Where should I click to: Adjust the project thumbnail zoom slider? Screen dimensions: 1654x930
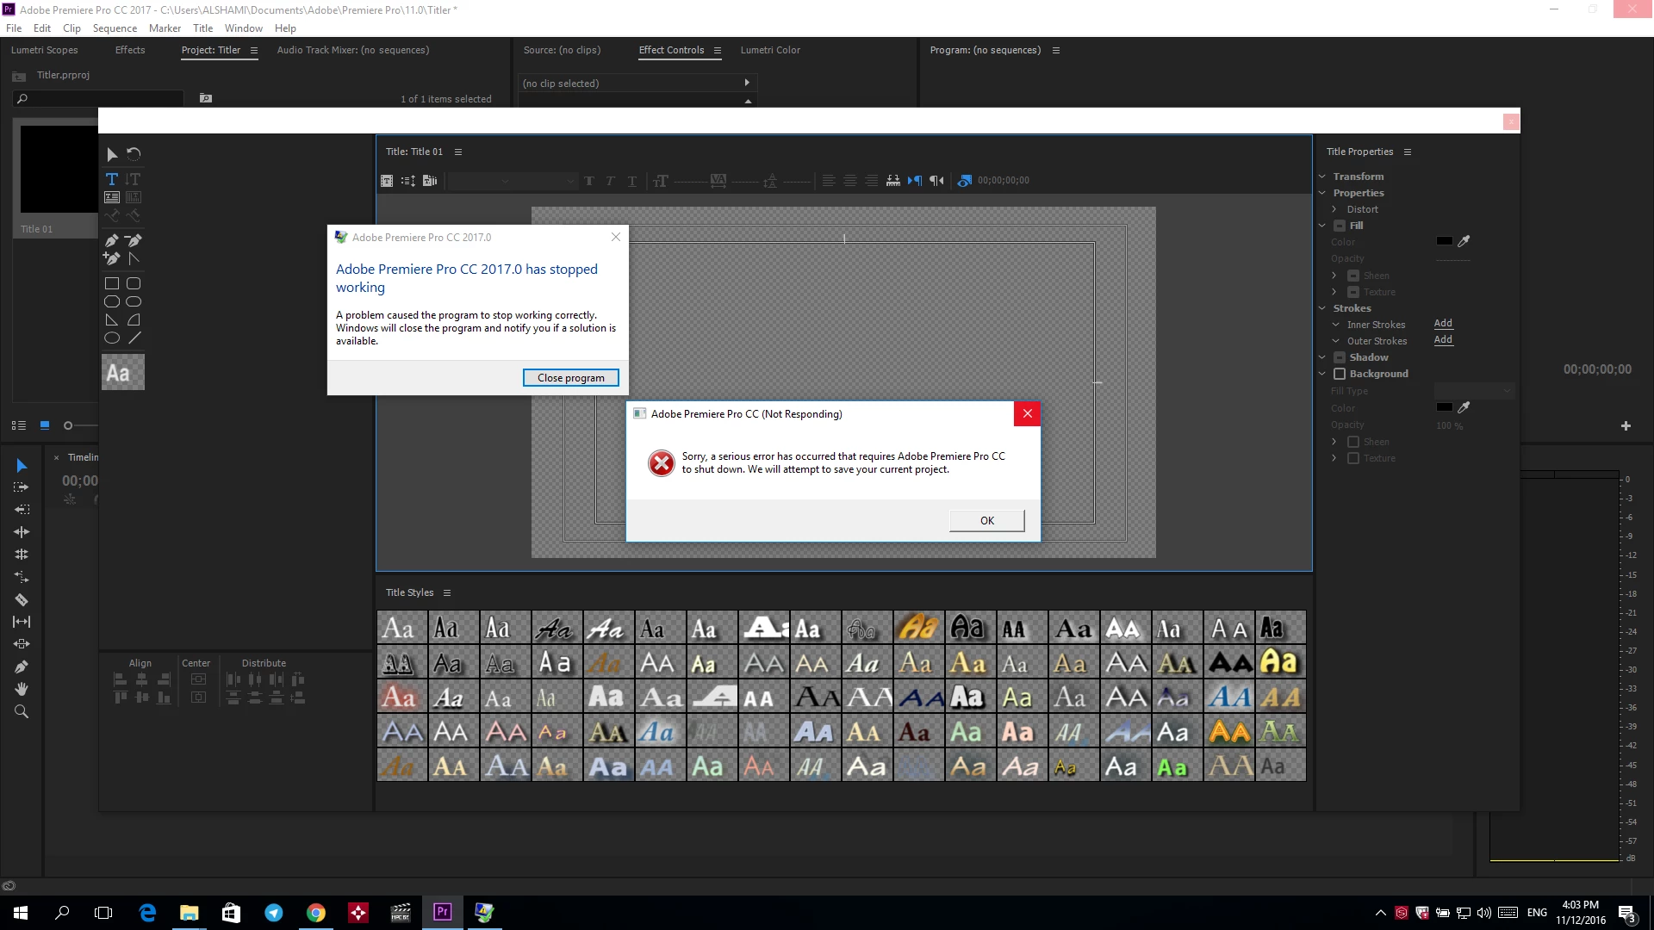68,425
